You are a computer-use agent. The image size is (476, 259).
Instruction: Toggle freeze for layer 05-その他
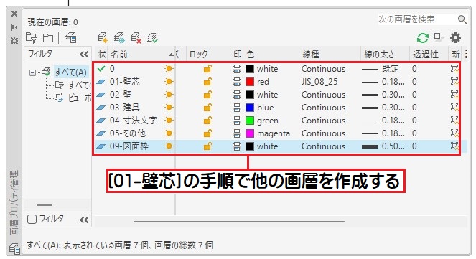pyautogui.click(x=169, y=133)
